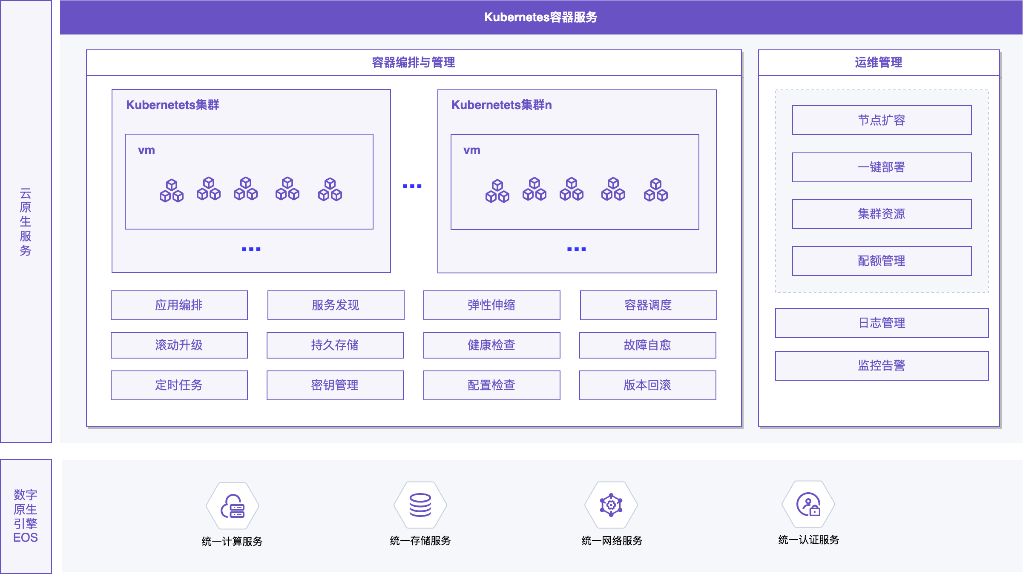Click last cube cluster icon in Kubernetets集群 vm

pyautogui.click(x=330, y=189)
